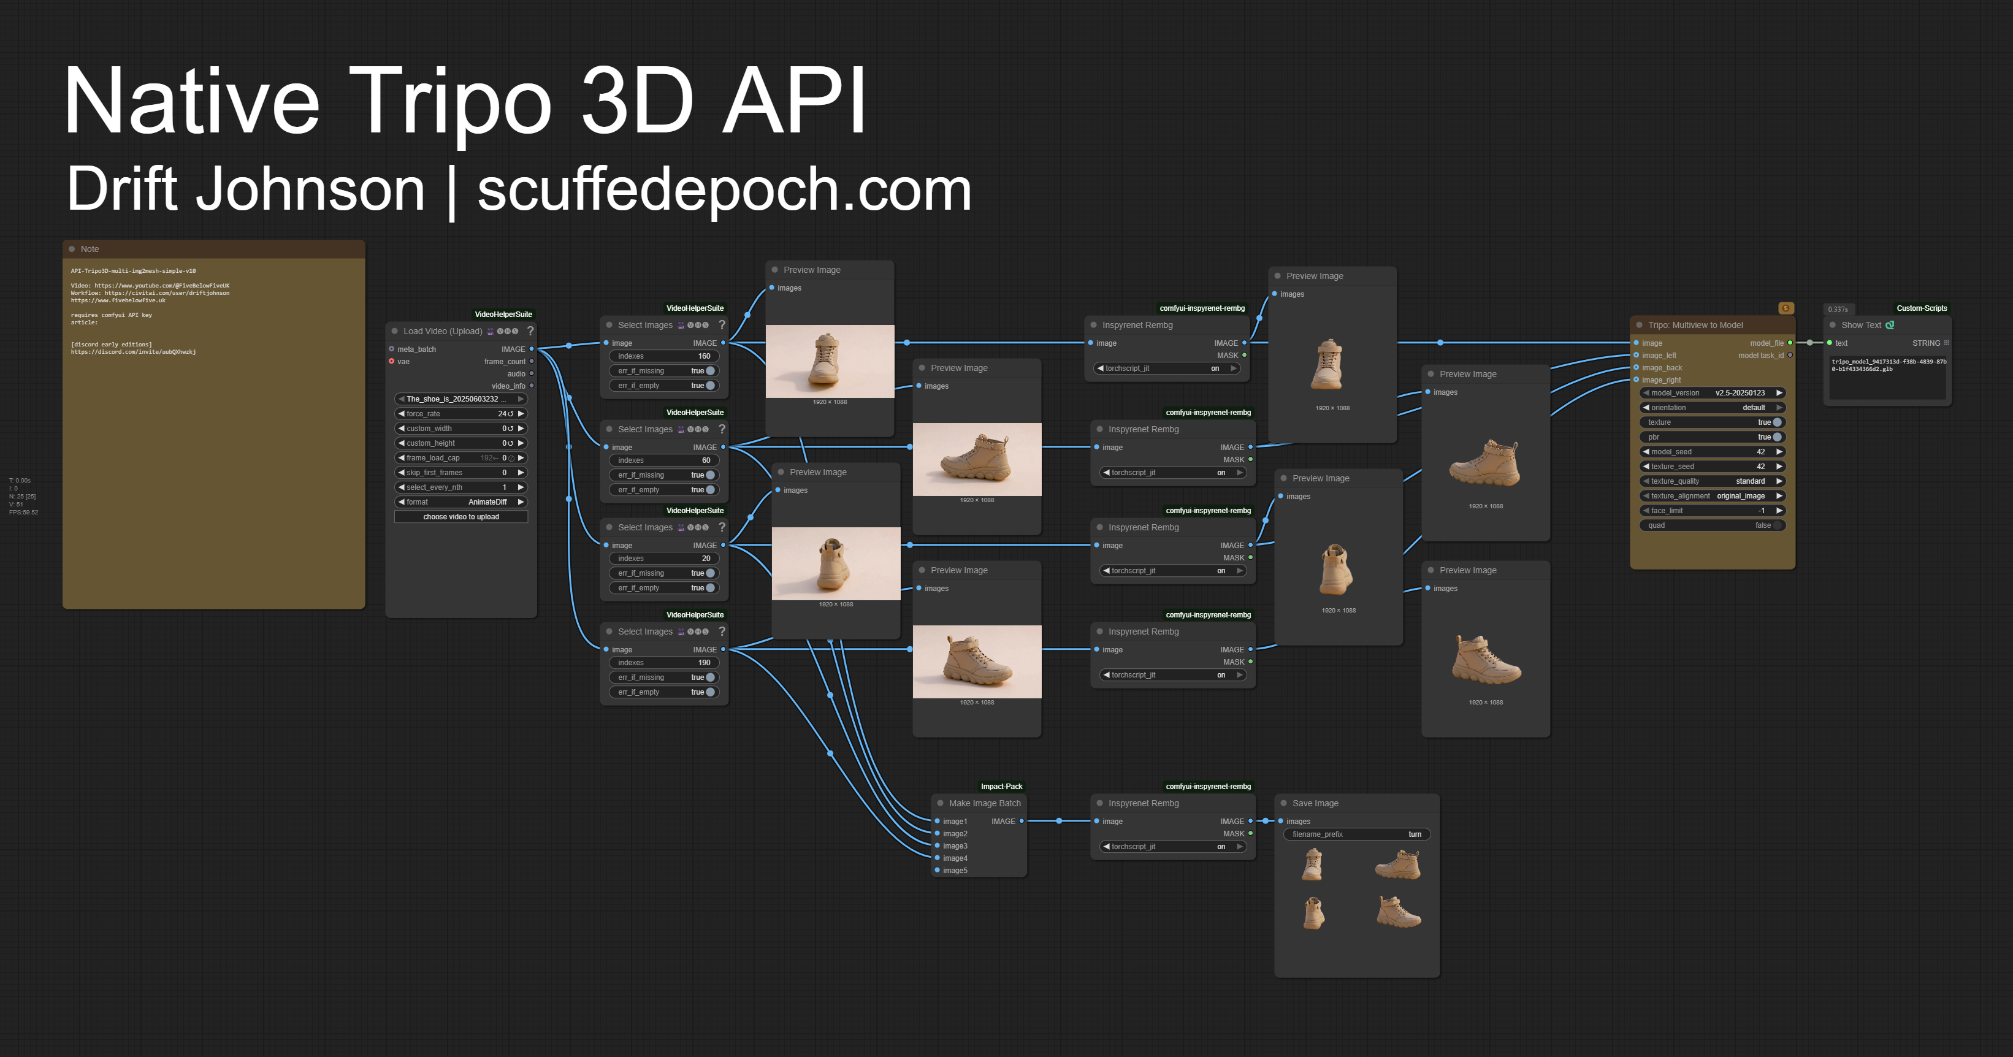The image size is (2013, 1057).
Task: Toggle err_if_missing on the indexes 60 node
Action: (663, 475)
